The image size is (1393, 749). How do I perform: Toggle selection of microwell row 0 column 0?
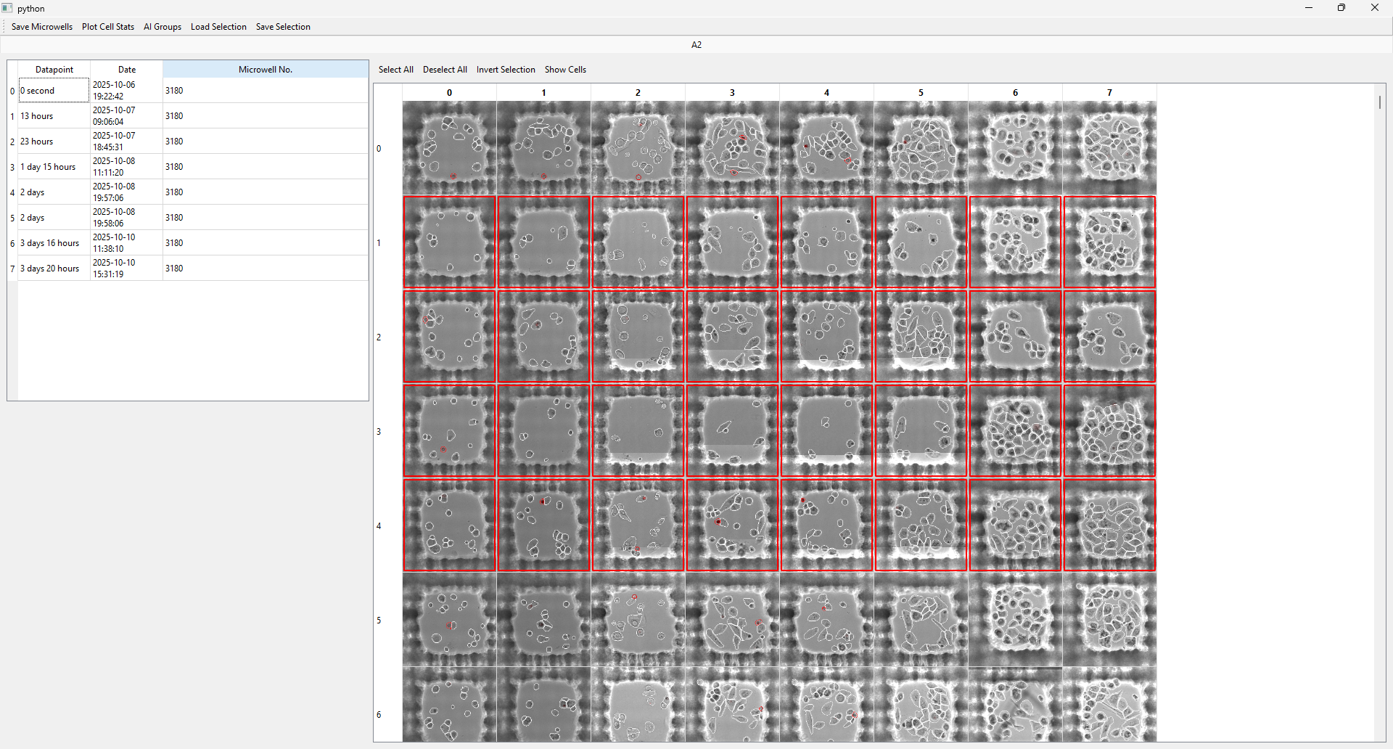point(450,148)
